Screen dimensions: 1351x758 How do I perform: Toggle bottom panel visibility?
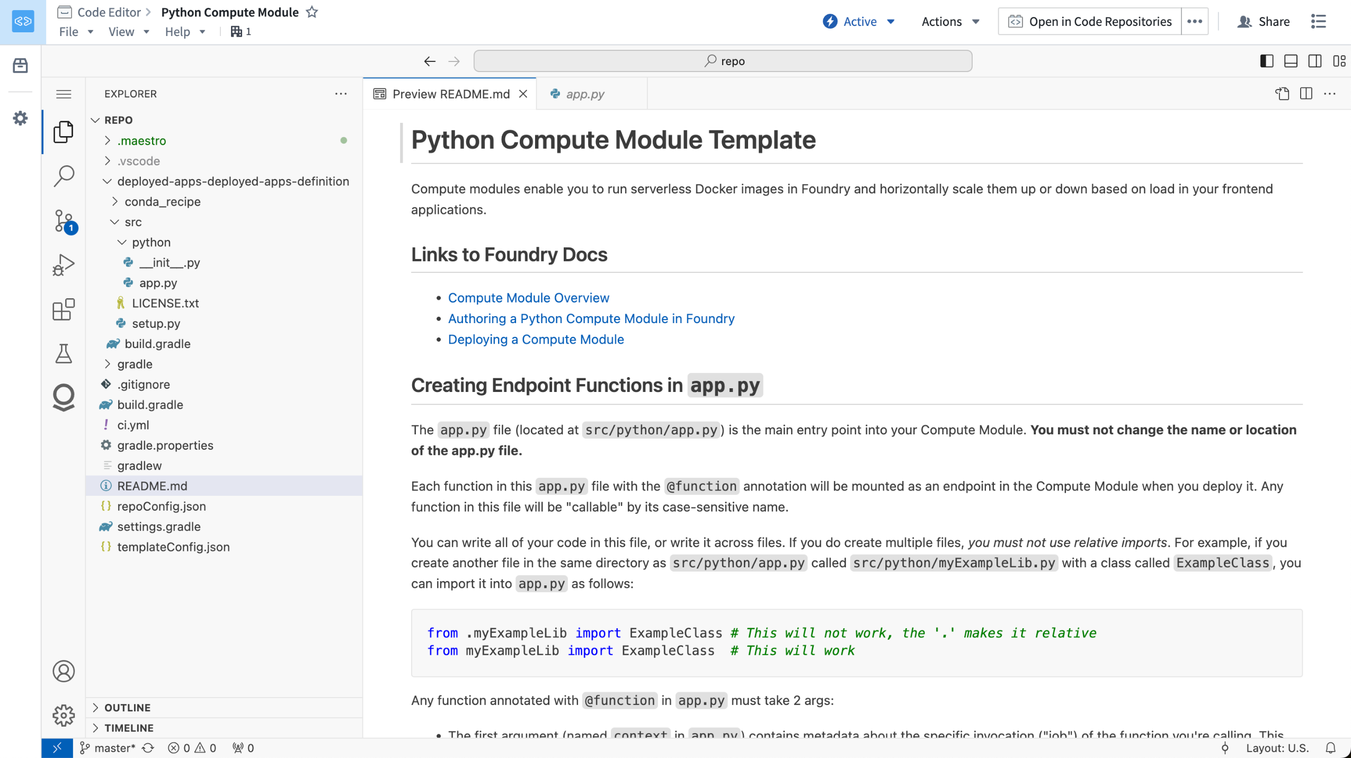[x=1291, y=61]
